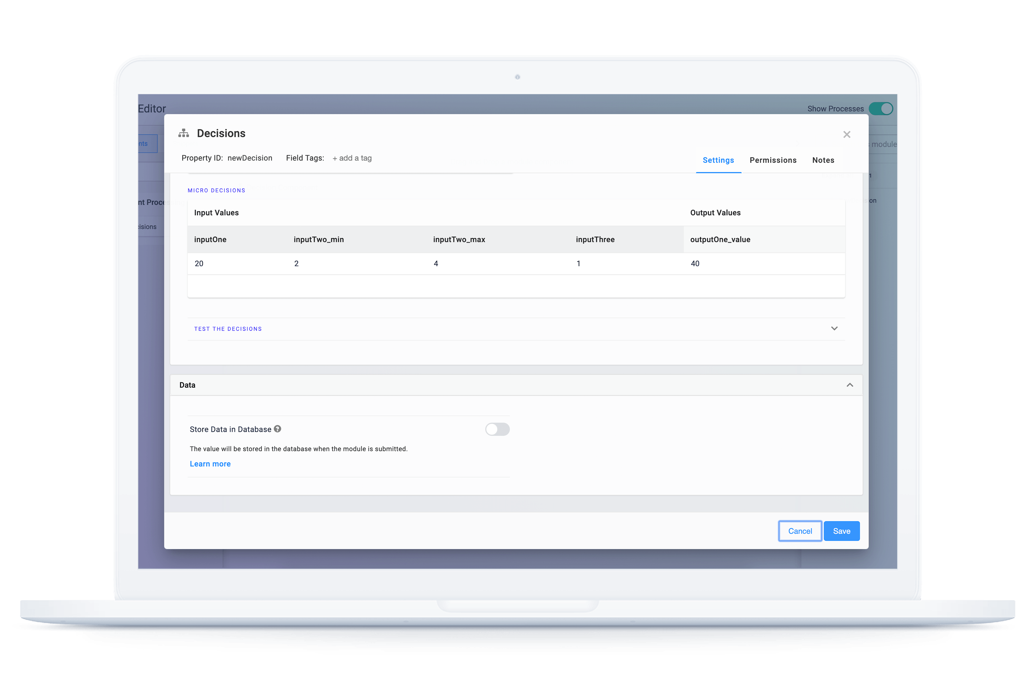The image size is (1028, 687).
Task: Select the inputThree column header
Action: tap(595, 240)
